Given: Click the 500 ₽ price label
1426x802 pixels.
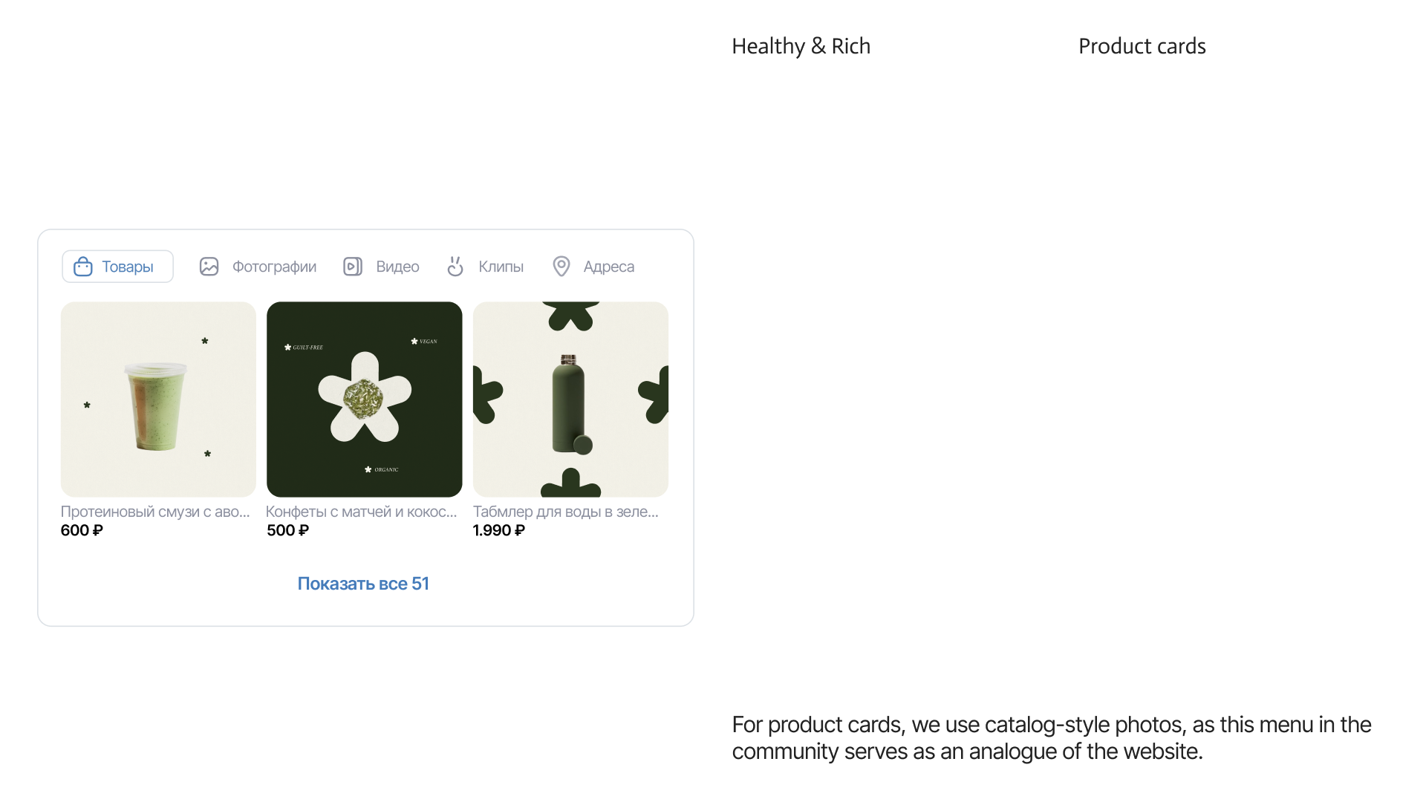Looking at the screenshot, I should [x=287, y=530].
